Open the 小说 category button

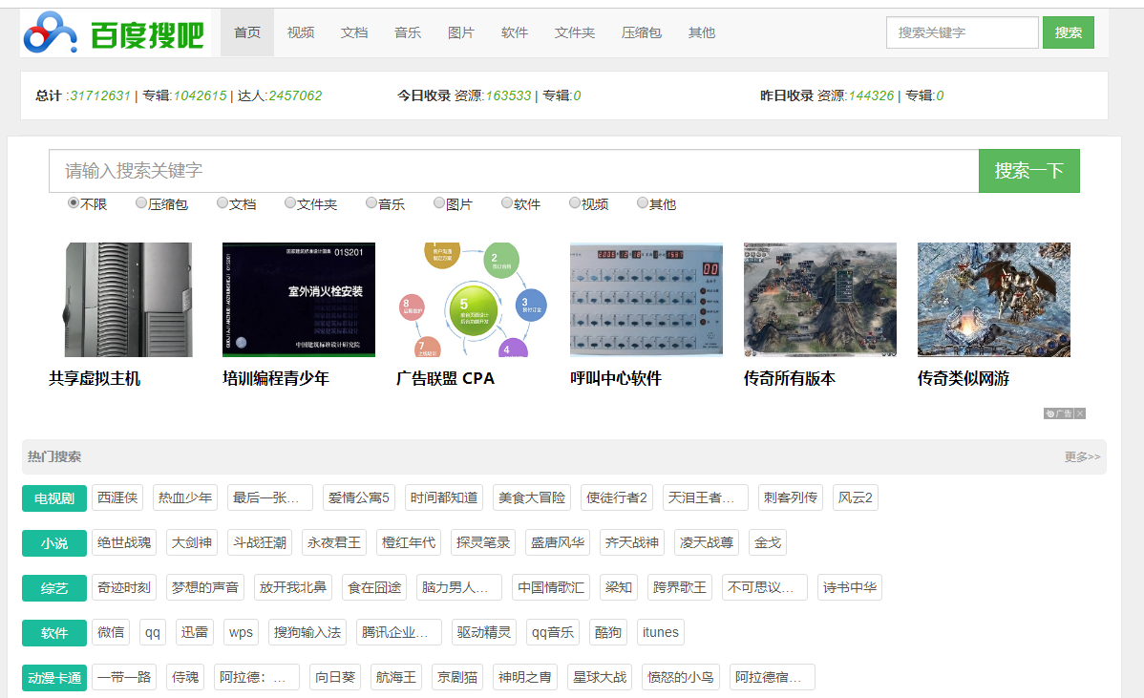coord(54,543)
